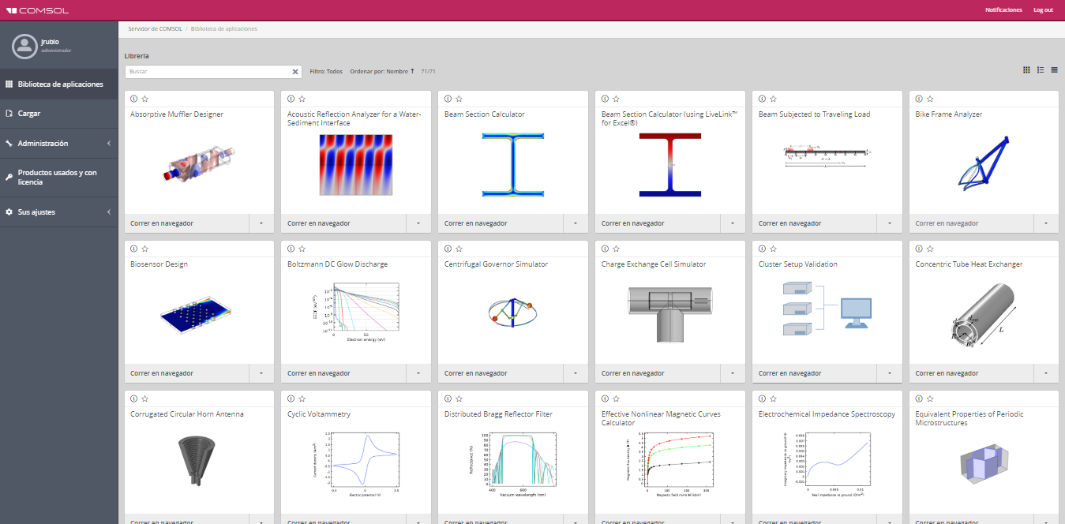Click the Buscar search input field
Image resolution: width=1065 pixels, height=524 pixels.
coord(208,71)
